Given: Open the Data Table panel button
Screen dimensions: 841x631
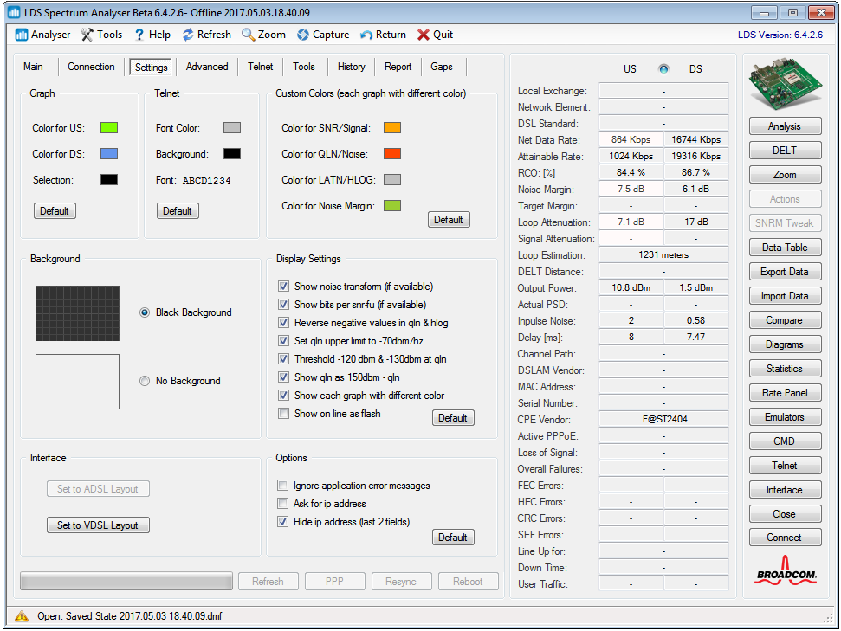Looking at the screenshot, I should (784, 248).
